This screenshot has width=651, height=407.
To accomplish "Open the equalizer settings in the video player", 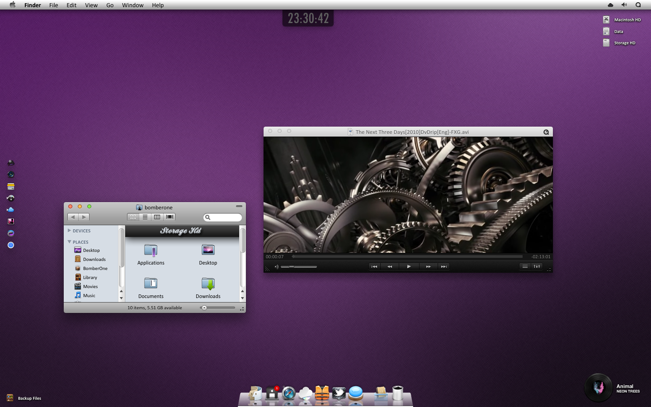I will pos(537,266).
